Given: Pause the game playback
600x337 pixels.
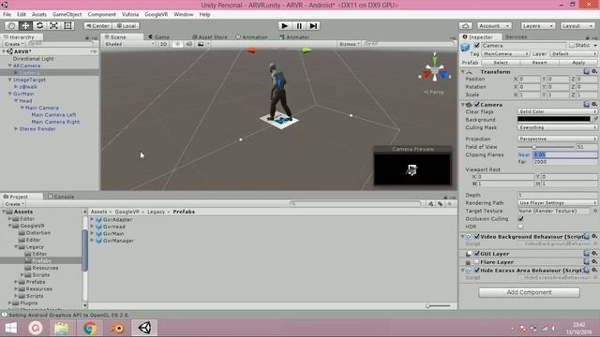Looking at the screenshot, I should tap(299, 25).
